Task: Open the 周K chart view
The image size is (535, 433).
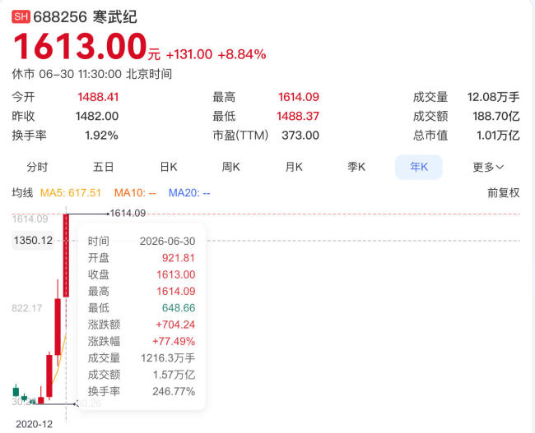Action: pos(231,167)
